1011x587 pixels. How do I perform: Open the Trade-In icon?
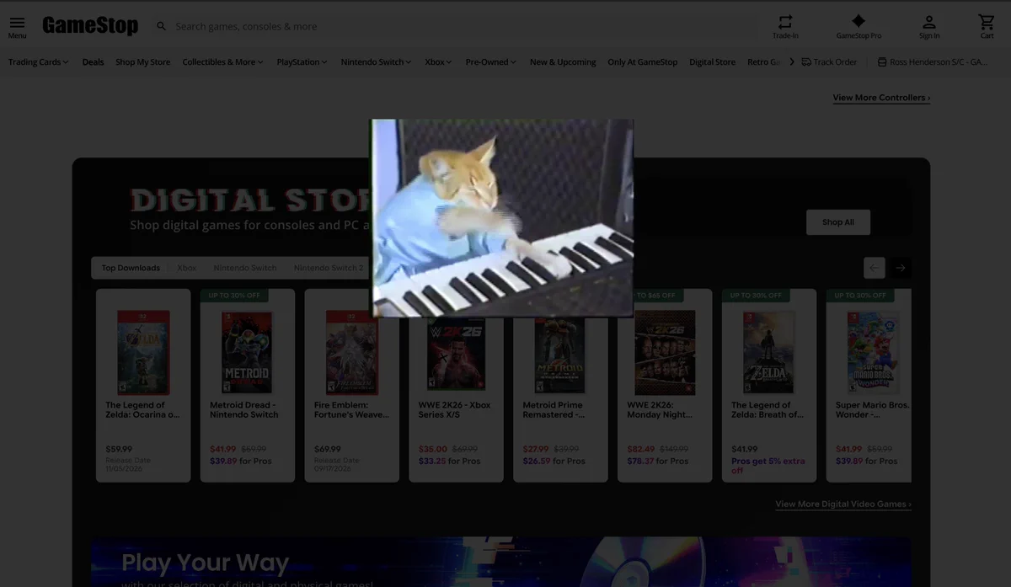pos(785,21)
